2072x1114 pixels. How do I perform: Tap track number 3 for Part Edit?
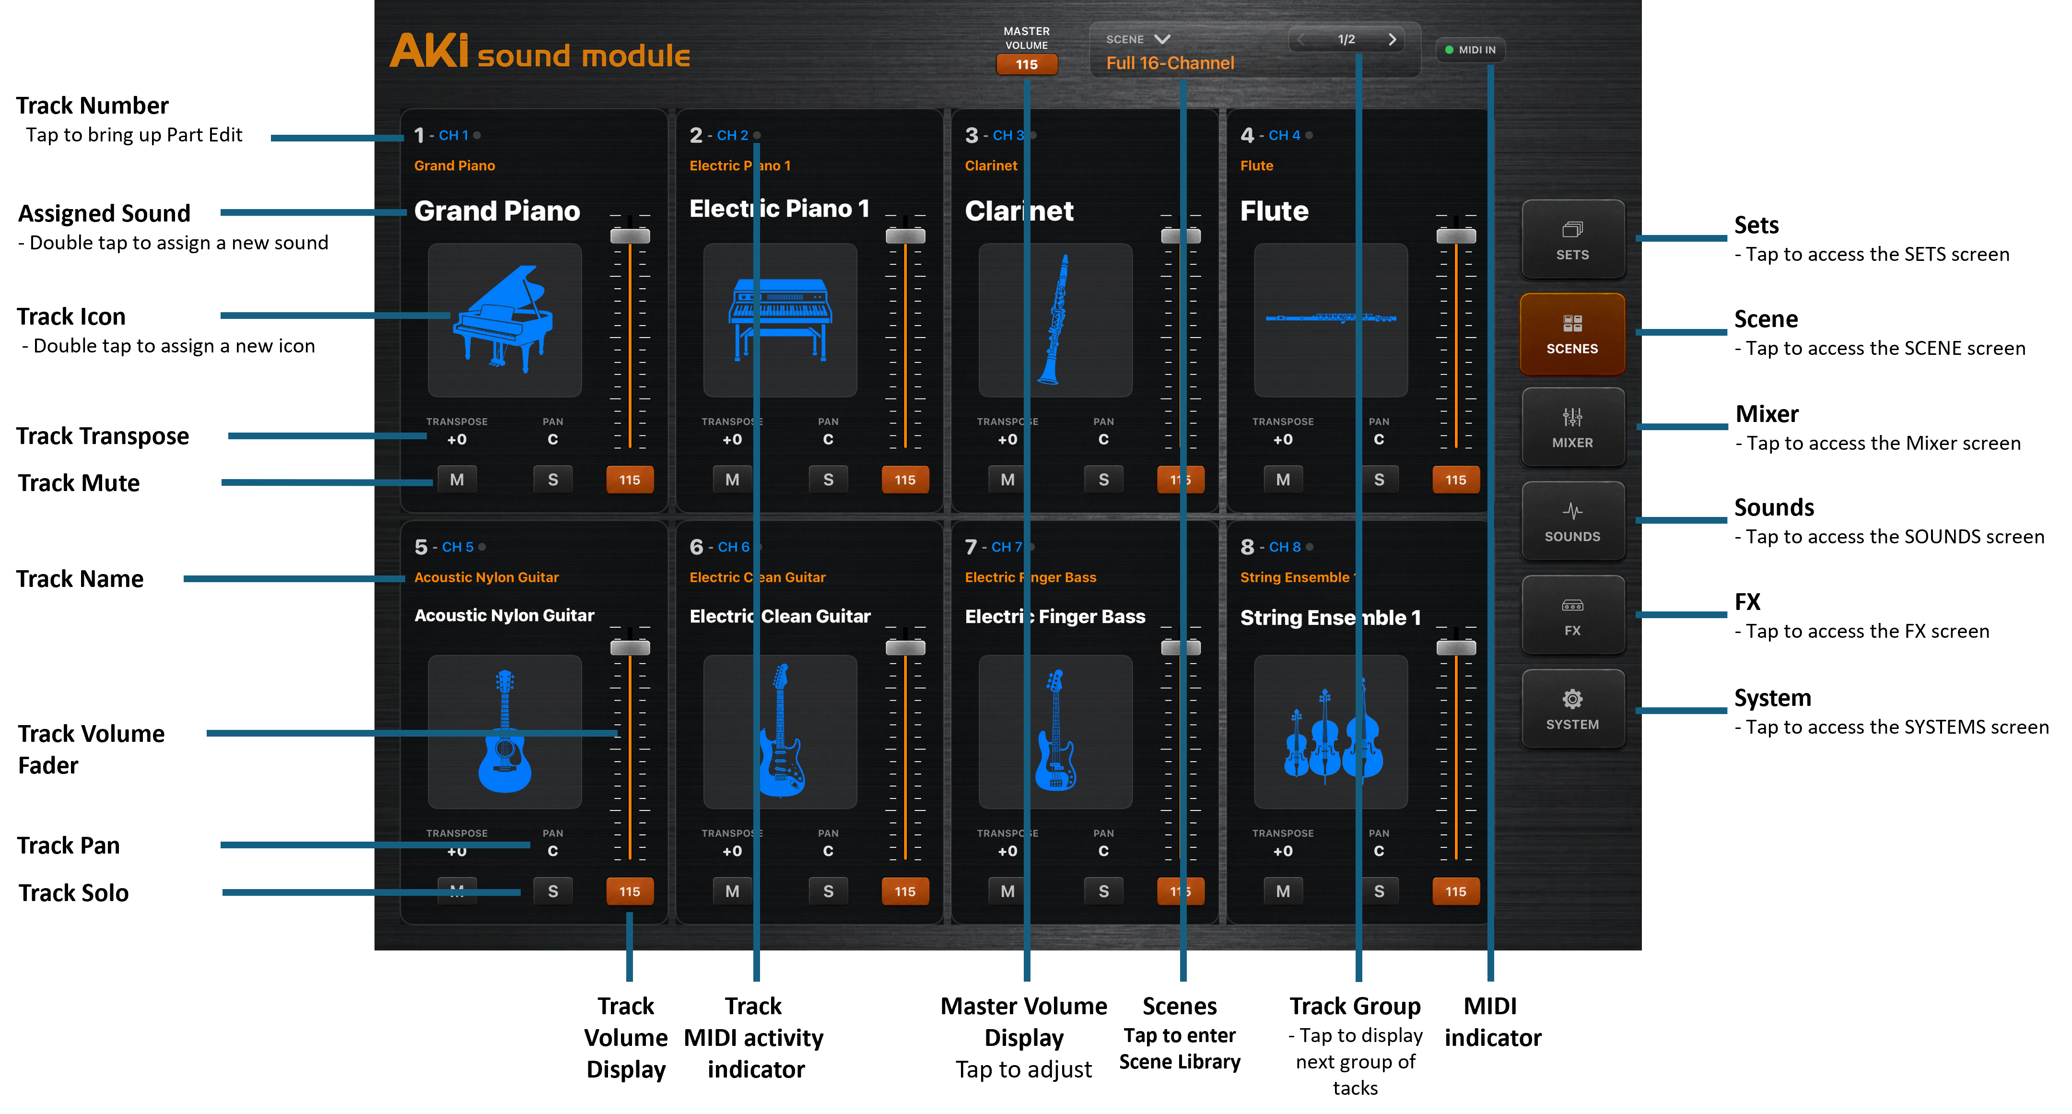971,135
